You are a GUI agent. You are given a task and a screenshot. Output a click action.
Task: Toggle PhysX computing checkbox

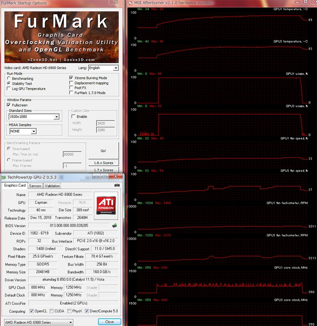point(69,311)
